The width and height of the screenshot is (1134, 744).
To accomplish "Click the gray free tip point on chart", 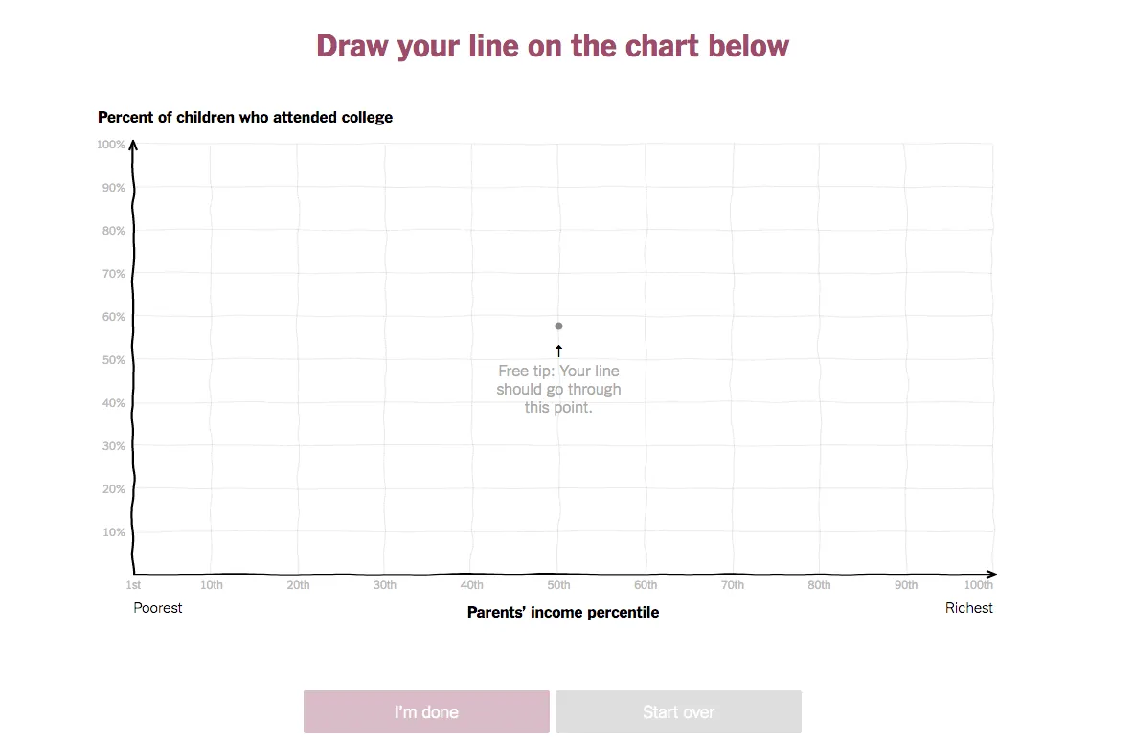I will pos(558,326).
